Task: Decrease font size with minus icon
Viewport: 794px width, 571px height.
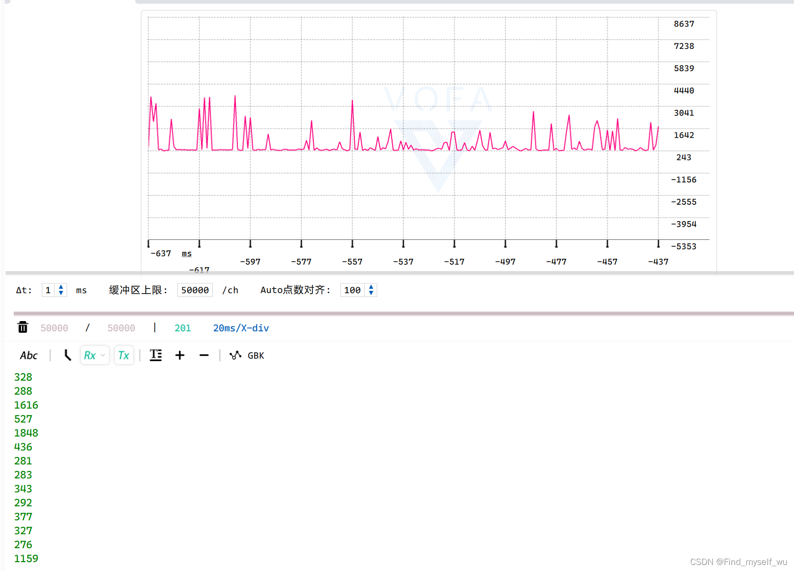Action: tap(204, 356)
